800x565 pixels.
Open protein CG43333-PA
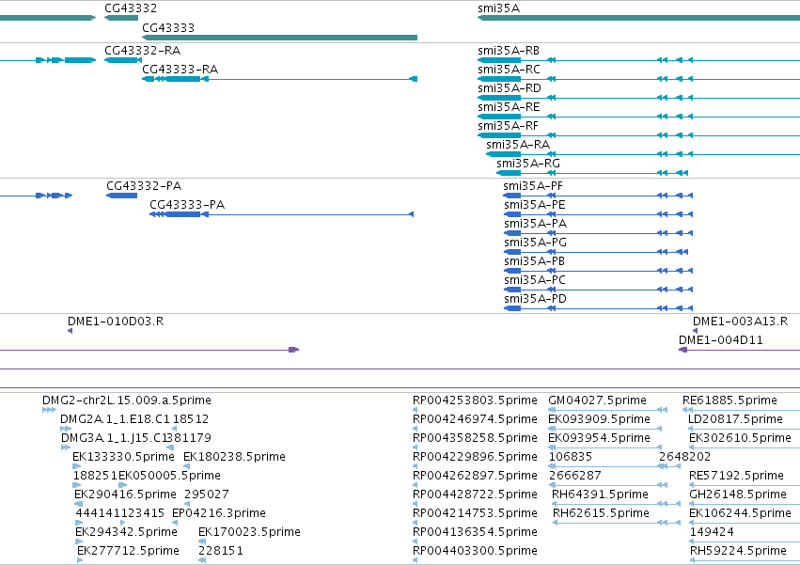187,205
